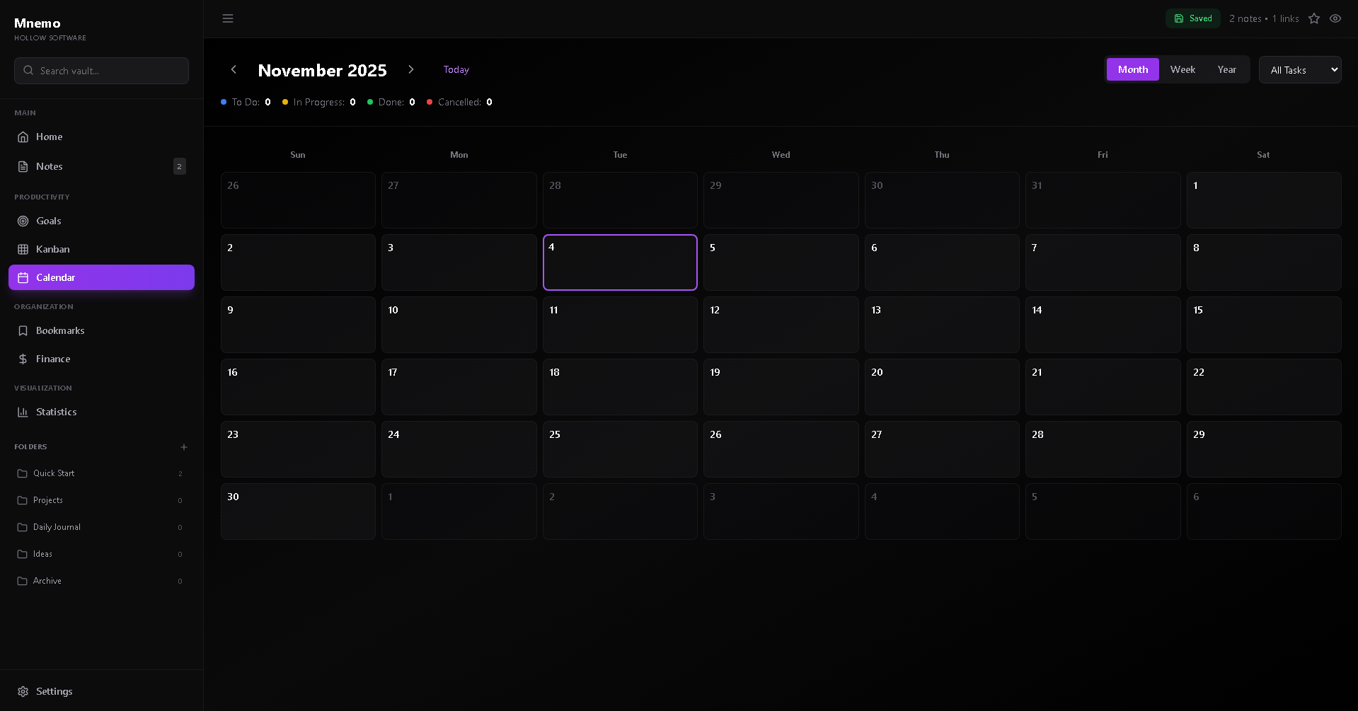The width and height of the screenshot is (1358, 711).
Task: Select November 12 day cell
Action: click(781, 325)
